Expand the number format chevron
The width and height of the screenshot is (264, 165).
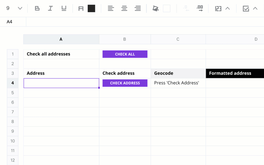[x=228, y=9]
